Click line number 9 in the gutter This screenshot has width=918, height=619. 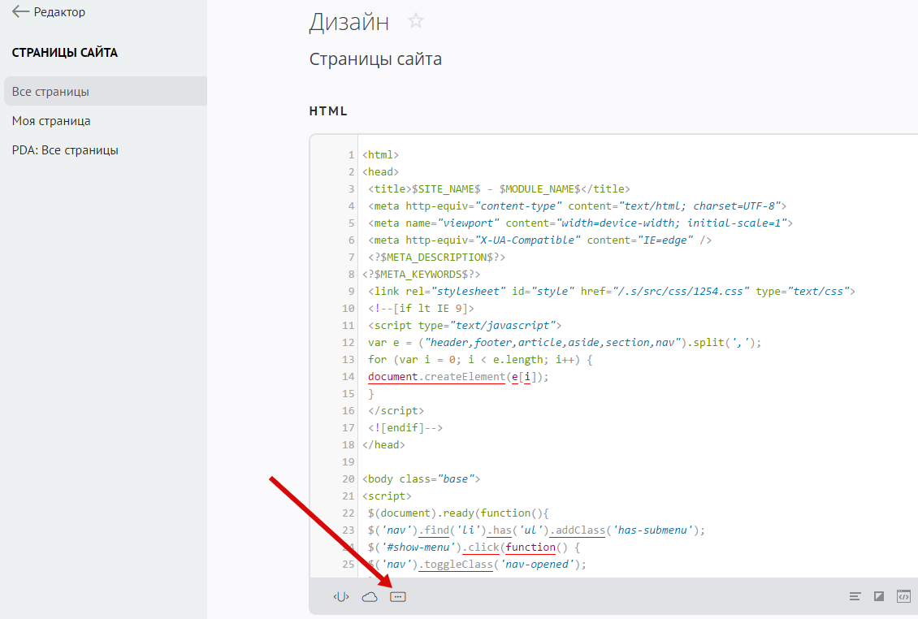tap(351, 291)
